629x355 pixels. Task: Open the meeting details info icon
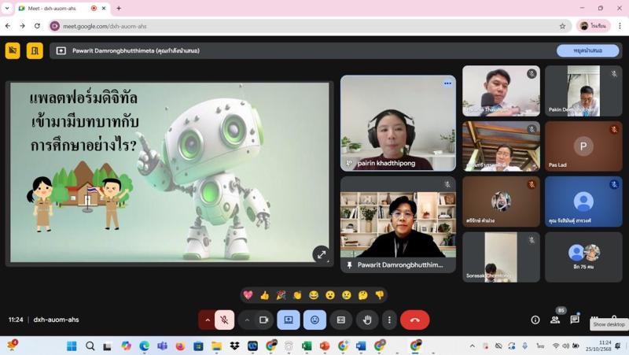coord(535,320)
